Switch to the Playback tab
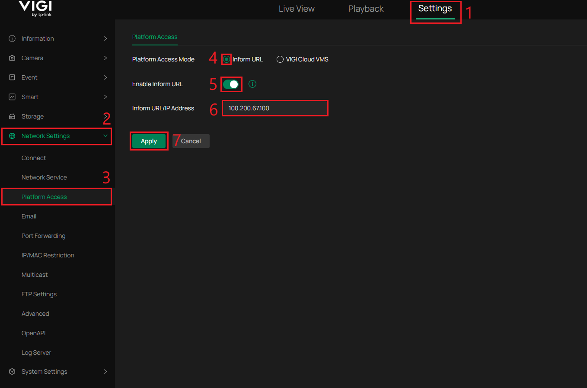This screenshot has width=587, height=388. [x=366, y=9]
